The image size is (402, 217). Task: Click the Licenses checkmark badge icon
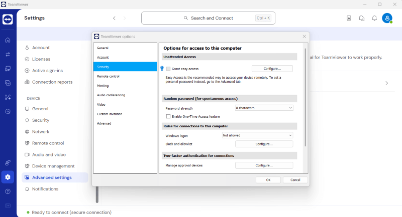(27, 59)
